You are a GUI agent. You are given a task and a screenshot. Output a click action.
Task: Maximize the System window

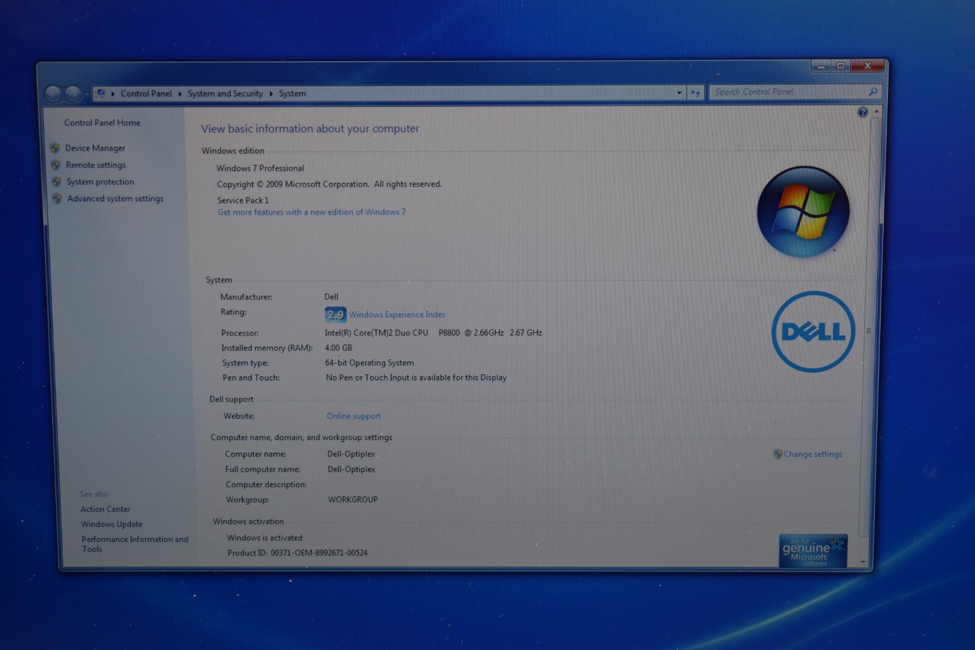(x=840, y=66)
